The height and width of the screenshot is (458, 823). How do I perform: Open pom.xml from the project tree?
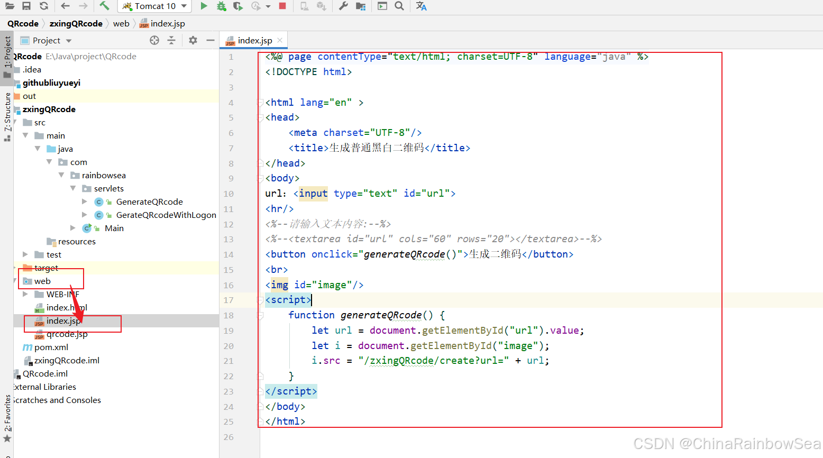pos(51,347)
